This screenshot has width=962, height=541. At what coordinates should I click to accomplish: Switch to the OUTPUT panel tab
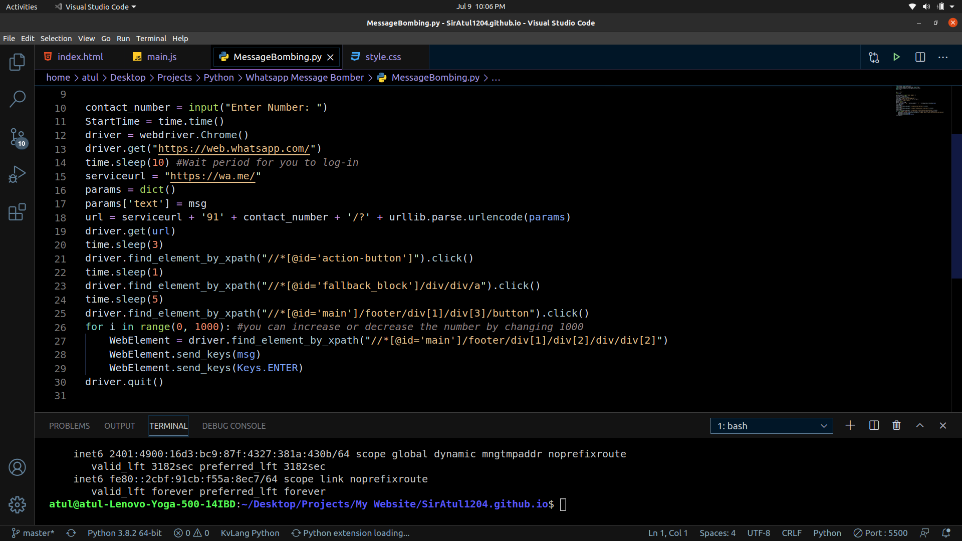click(x=120, y=426)
